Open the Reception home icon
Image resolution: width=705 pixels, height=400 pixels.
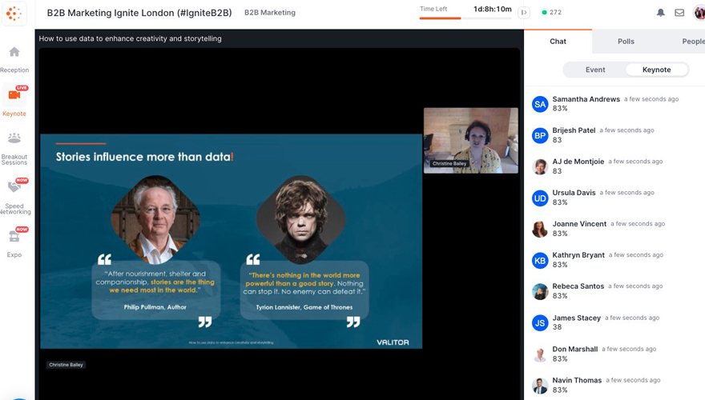coord(14,53)
